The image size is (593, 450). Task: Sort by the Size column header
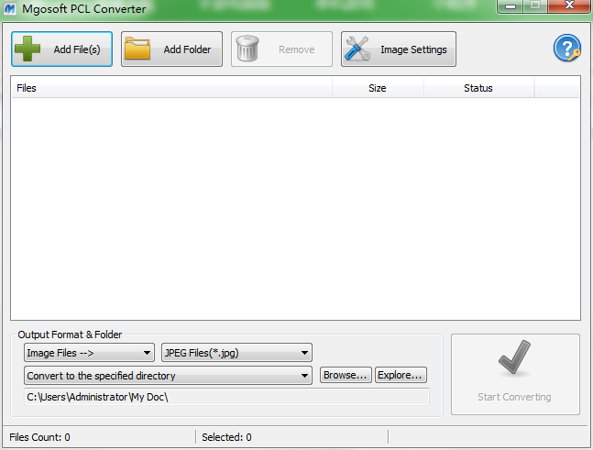click(x=378, y=88)
